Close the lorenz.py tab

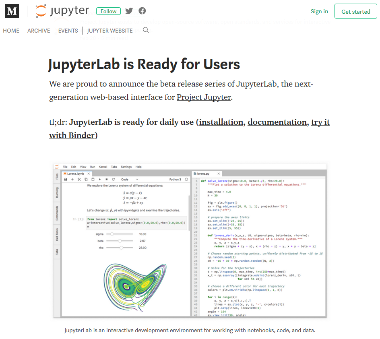pos(219,174)
